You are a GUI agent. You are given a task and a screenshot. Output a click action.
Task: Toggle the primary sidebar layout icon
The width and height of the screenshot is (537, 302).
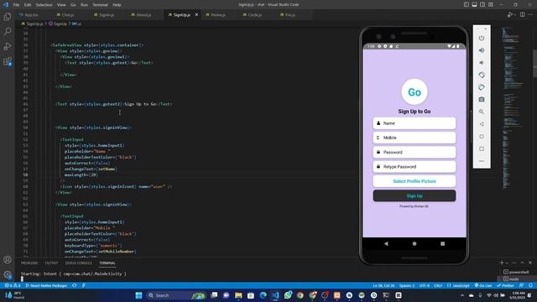click(467, 5)
